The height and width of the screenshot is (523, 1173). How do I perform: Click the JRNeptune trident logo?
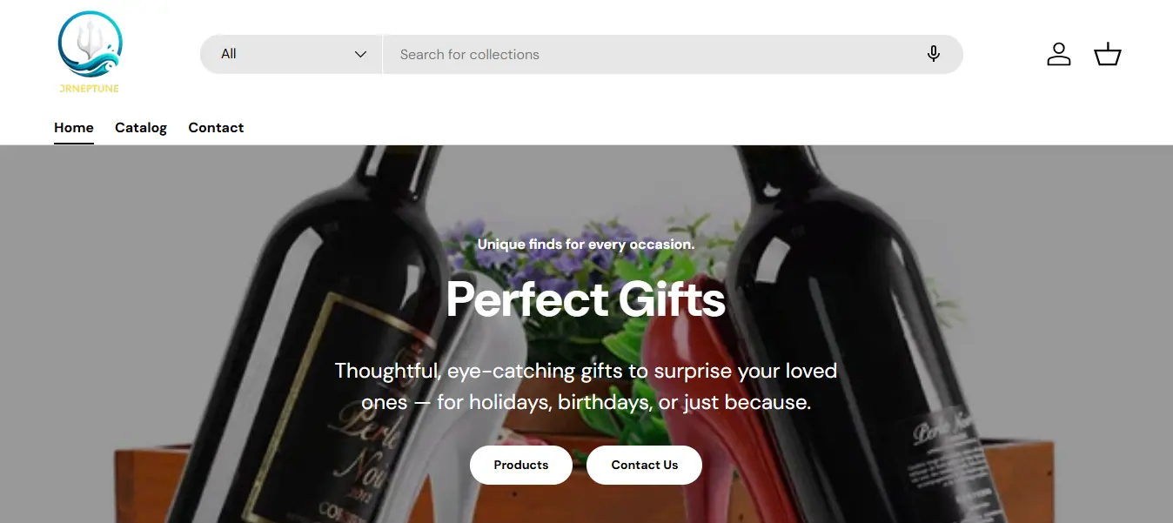pos(90,51)
